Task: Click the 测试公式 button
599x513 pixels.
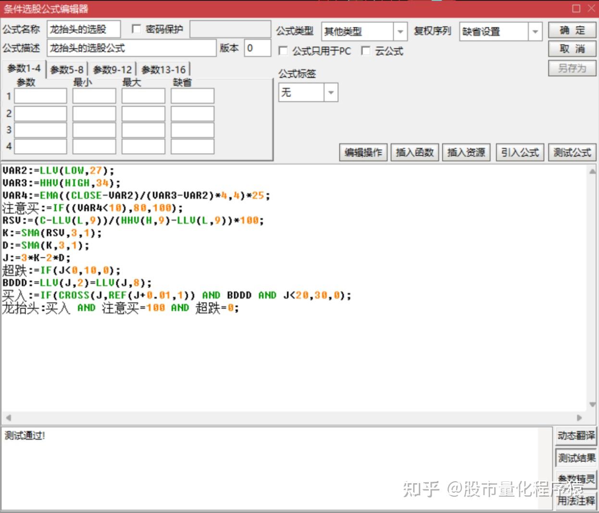Action: (x=572, y=152)
